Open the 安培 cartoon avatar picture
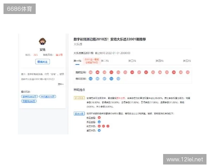The image size is (210, 168). 42,41
